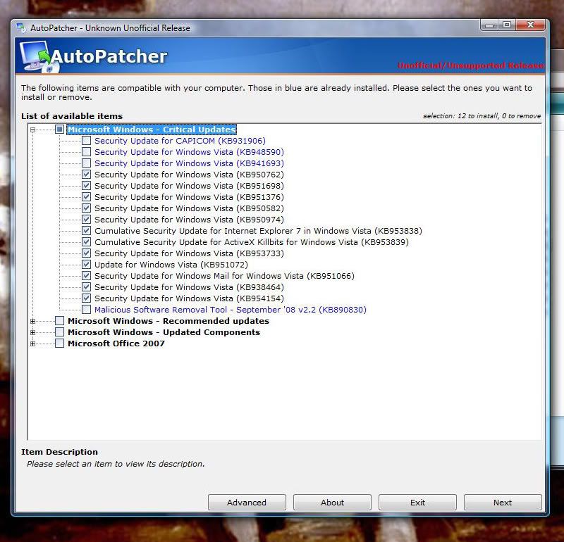Uncheck Windows Mail security update KB951066
This screenshot has height=542, width=564.
click(x=86, y=275)
